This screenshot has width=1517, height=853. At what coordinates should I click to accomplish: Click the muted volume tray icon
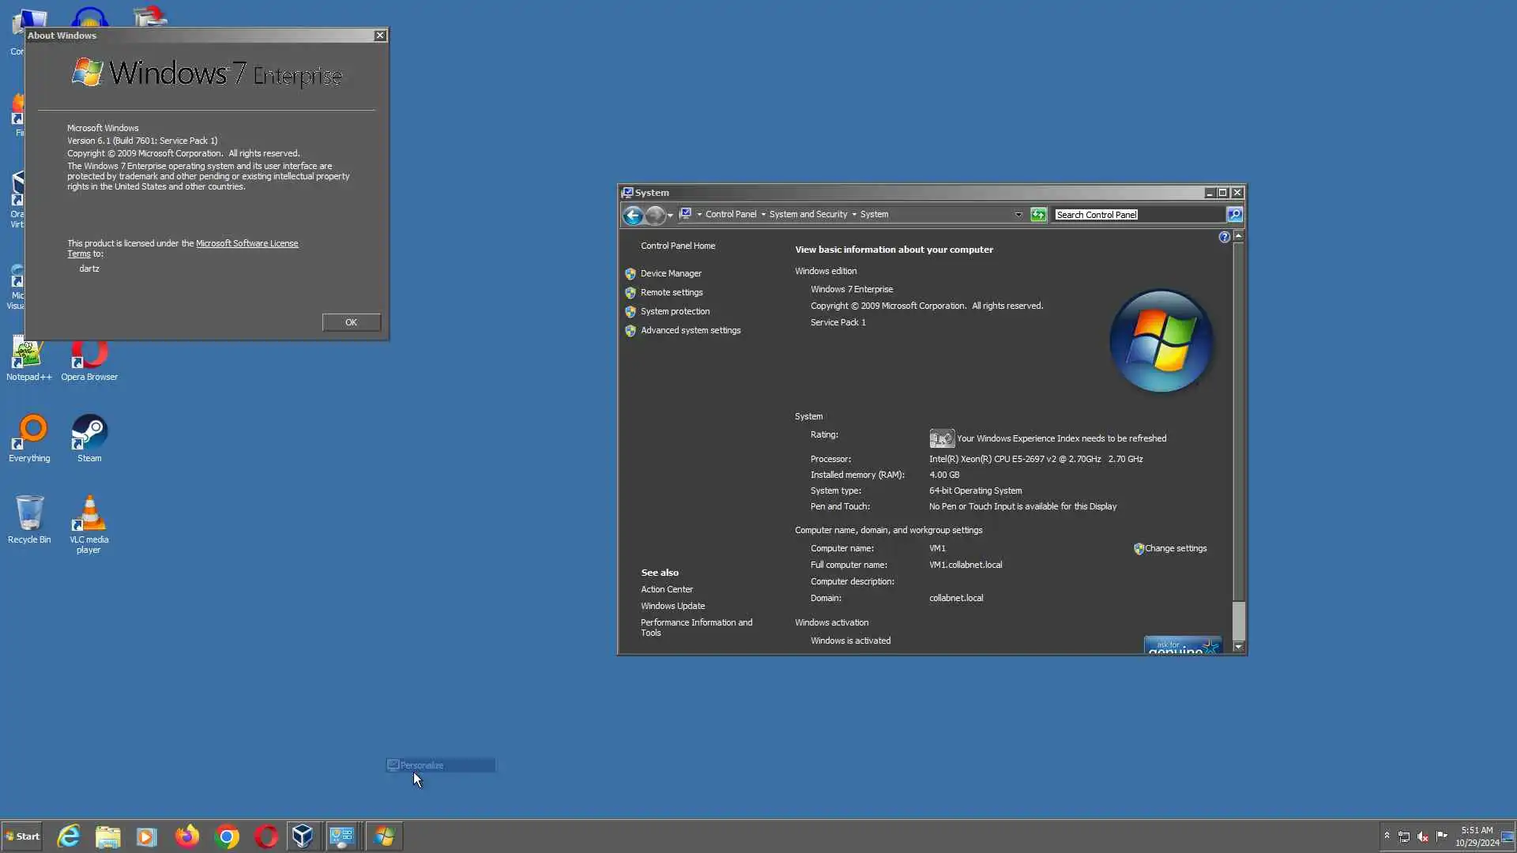[1423, 836]
